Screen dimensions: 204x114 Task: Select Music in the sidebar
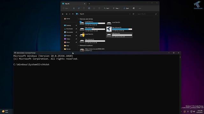pyautogui.click(x=67, y=42)
